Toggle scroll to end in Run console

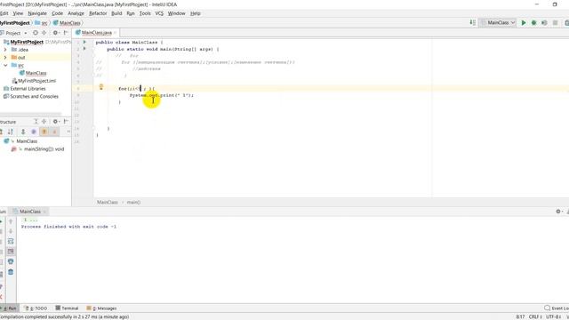pos(11,251)
